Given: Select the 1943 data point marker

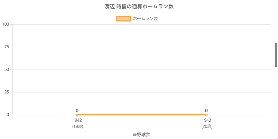Looking at the screenshot, I should tap(206, 115).
